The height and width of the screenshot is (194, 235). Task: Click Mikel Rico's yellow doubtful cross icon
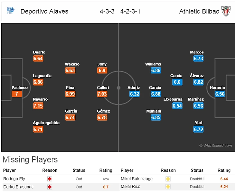[168, 187]
